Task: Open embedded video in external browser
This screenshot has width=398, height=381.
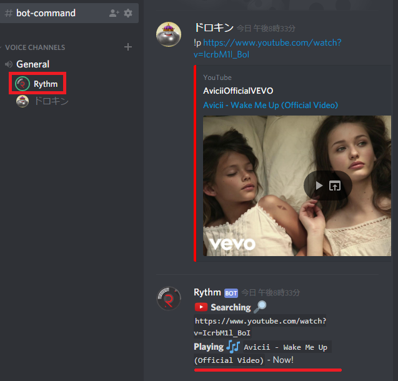Action: tap(335, 186)
